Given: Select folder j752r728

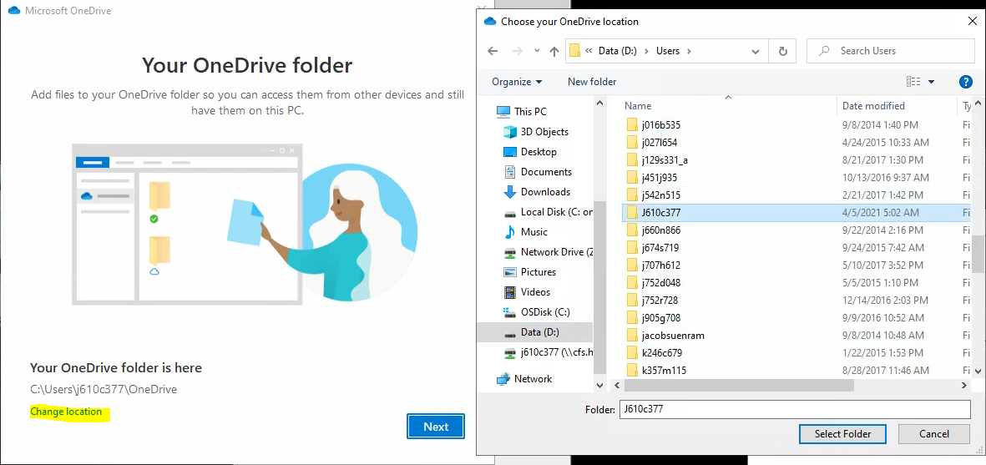Looking at the screenshot, I should [x=660, y=301].
